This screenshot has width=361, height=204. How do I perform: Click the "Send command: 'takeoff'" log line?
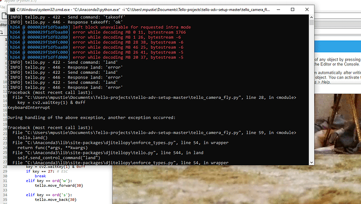tap(66, 17)
